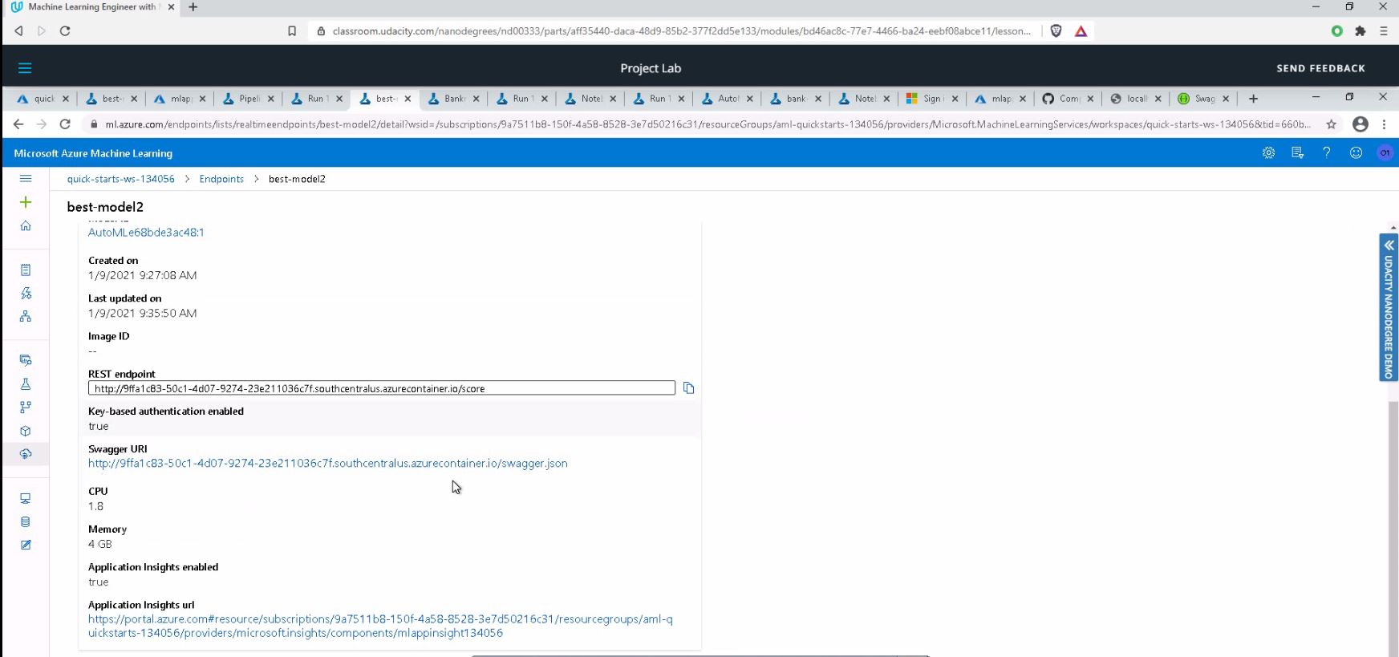Open the Azure ML Home icon

(26, 226)
